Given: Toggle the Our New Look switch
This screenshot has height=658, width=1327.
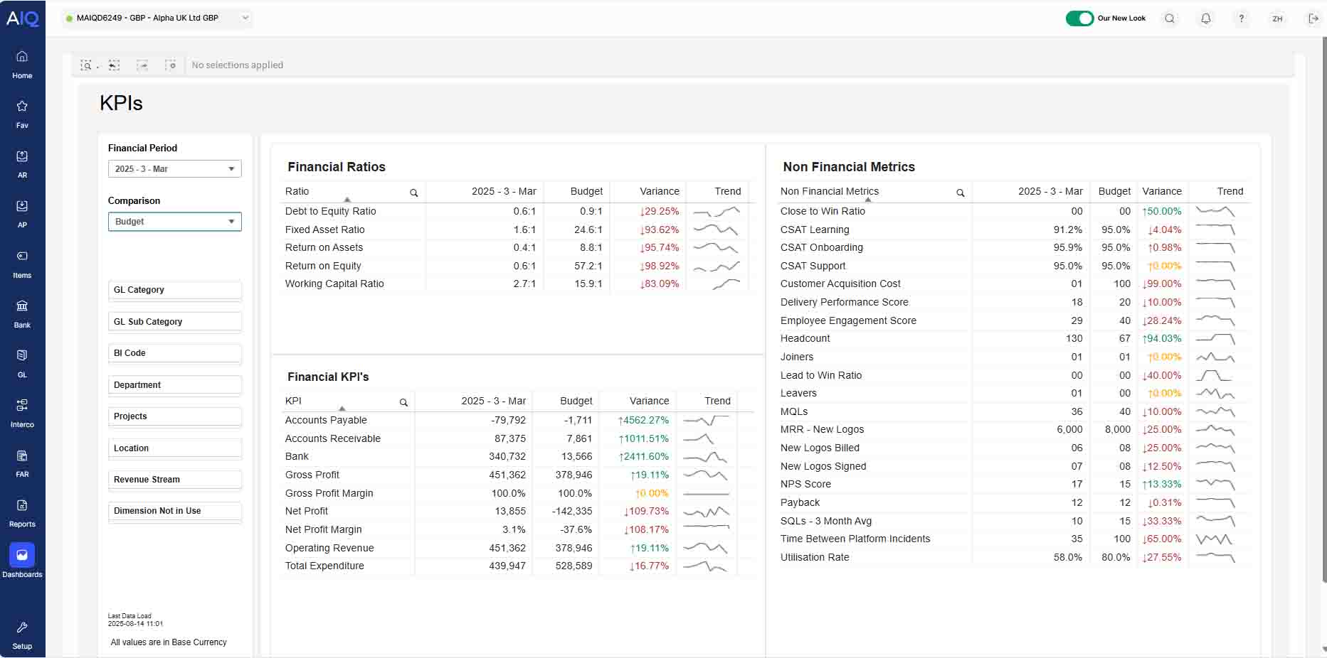Looking at the screenshot, I should tap(1079, 18).
